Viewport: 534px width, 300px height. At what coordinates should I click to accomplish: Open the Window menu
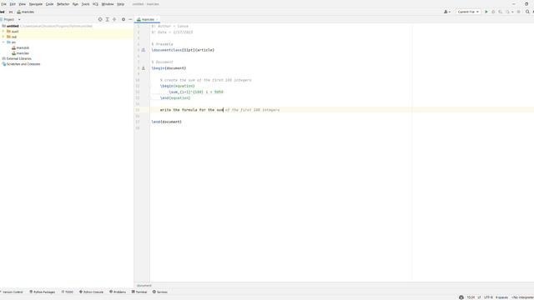[108, 4]
